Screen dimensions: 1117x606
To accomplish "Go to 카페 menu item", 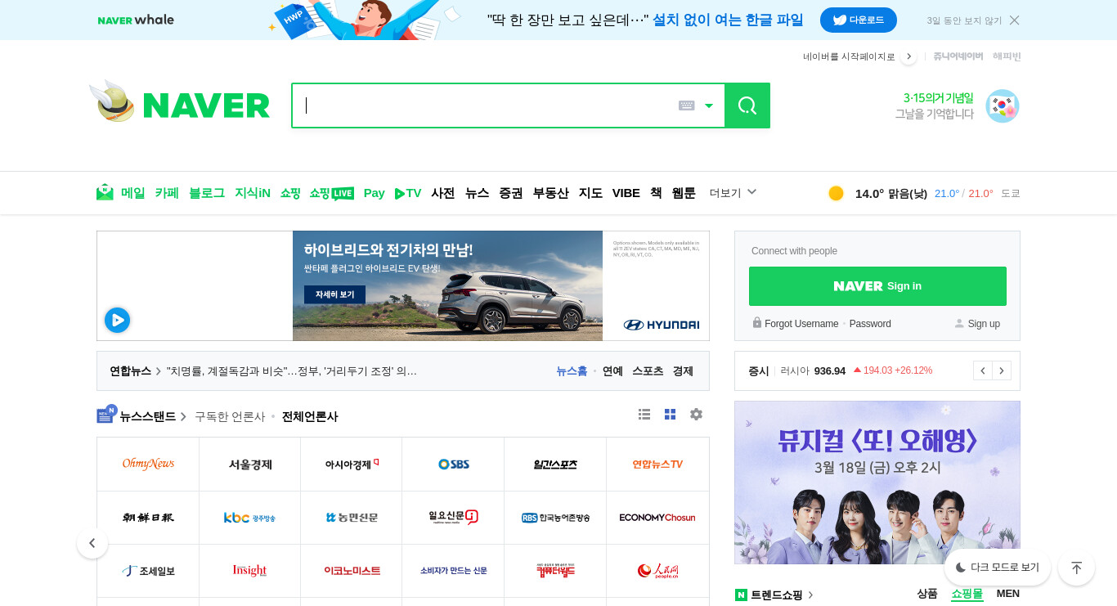I will point(167,193).
